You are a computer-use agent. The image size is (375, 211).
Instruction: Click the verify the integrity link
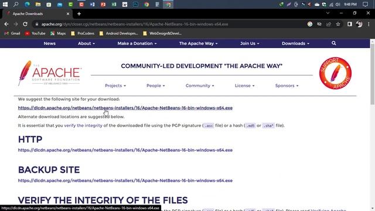(83, 125)
